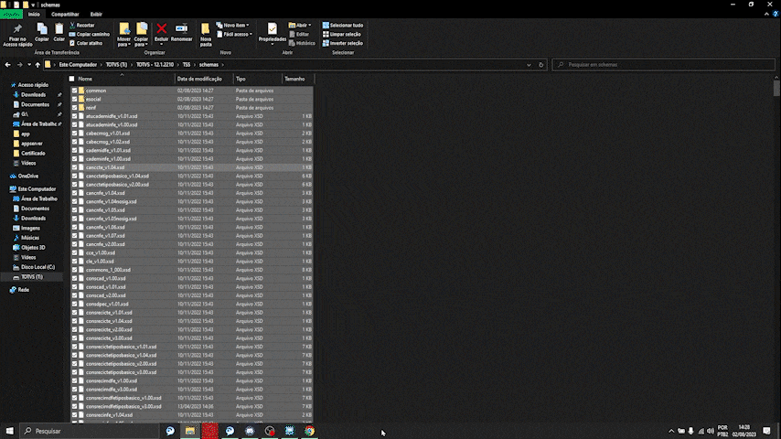The height and width of the screenshot is (439, 781).
Task: Uncheck canccte_v1.04.xsd checkbox
Action: (74, 167)
